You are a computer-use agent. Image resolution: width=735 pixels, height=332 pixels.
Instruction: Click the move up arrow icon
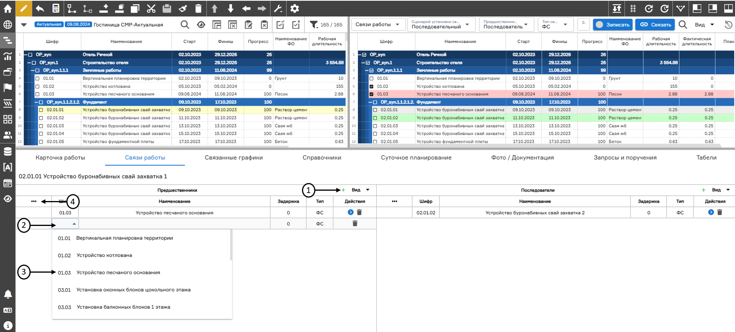pyautogui.click(x=215, y=8)
